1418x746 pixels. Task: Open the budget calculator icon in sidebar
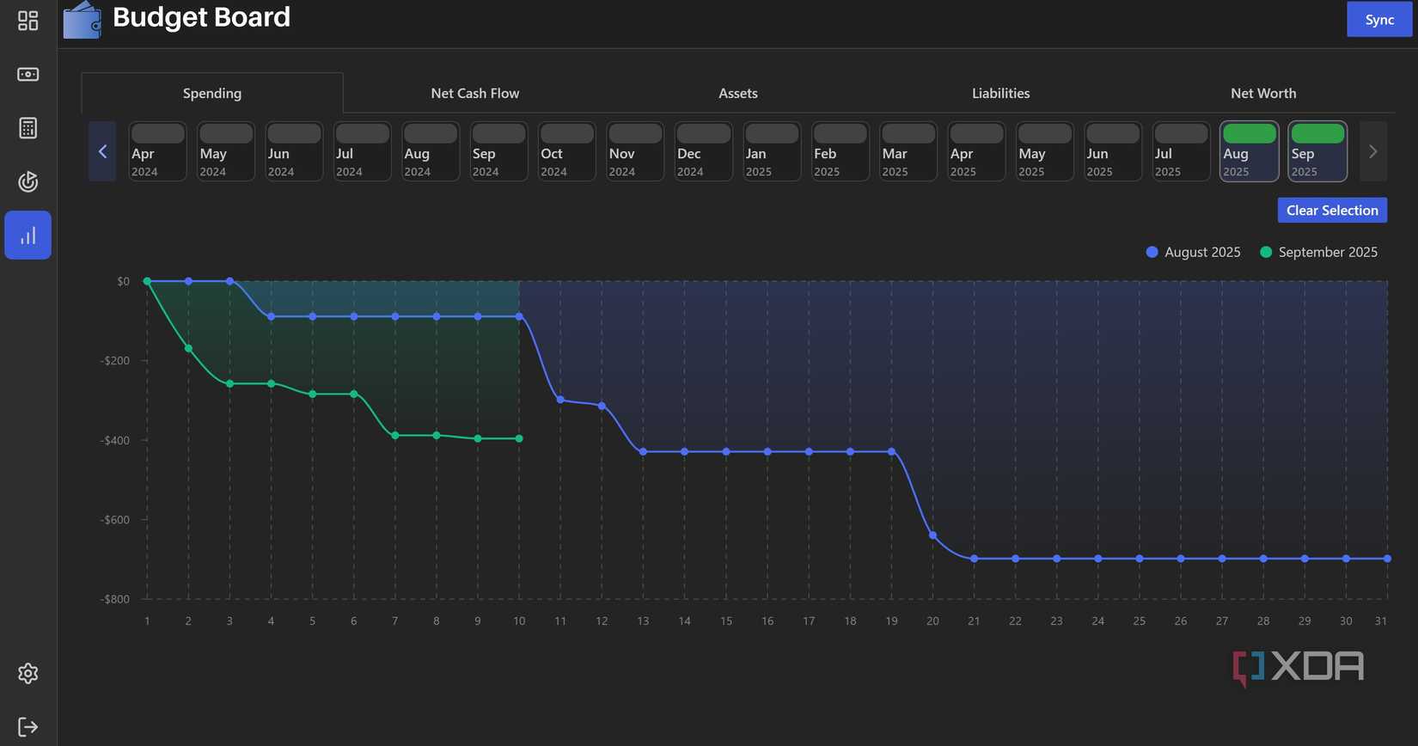(x=28, y=128)
